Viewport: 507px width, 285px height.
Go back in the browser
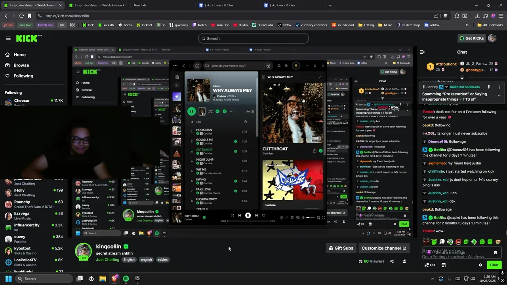click(x=6, y=16)
